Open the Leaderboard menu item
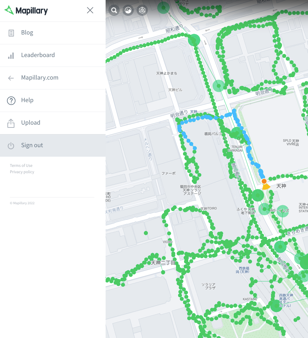The image size is (308, 338). [53, 55]
